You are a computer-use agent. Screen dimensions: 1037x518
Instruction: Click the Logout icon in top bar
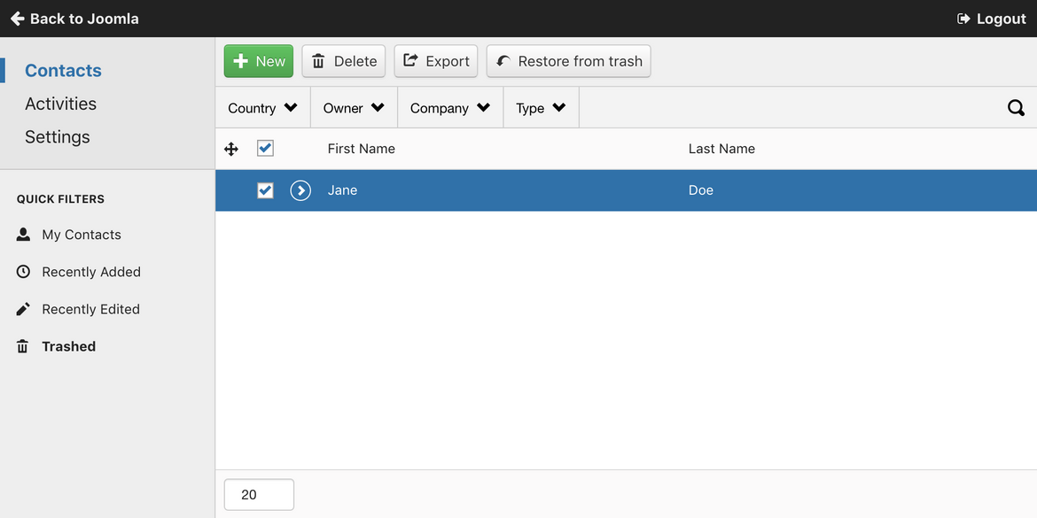point(963,19)
